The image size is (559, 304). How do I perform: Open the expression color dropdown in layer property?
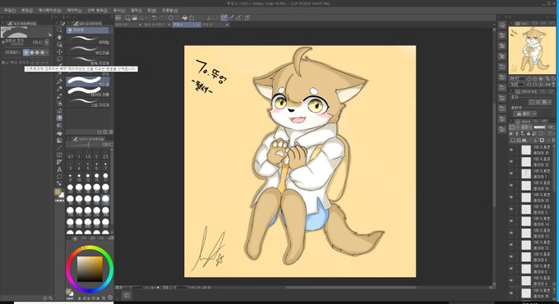click(524, 113)
